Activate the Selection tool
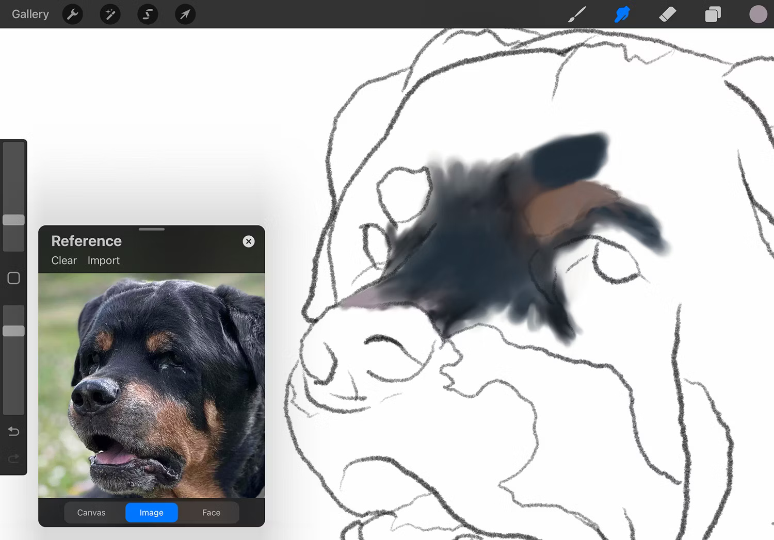 148,14
